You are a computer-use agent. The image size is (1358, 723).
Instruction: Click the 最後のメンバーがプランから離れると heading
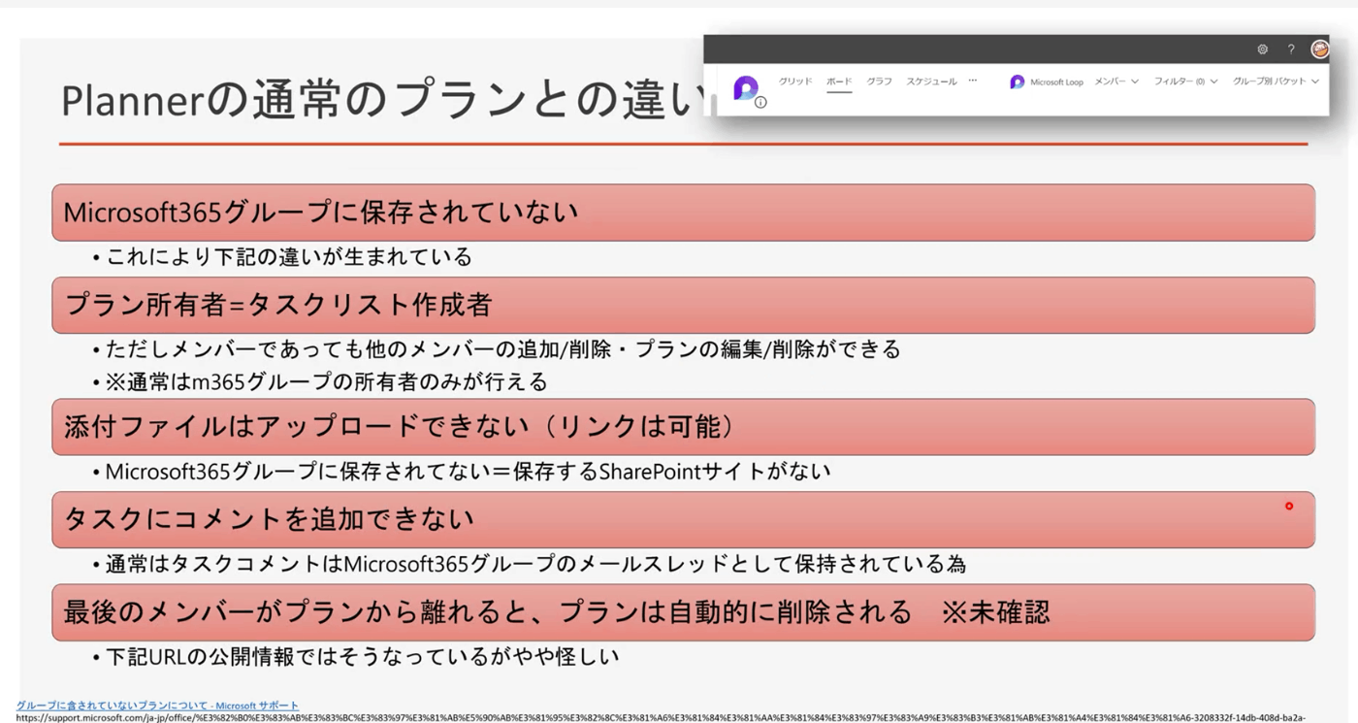coord(683,612)
